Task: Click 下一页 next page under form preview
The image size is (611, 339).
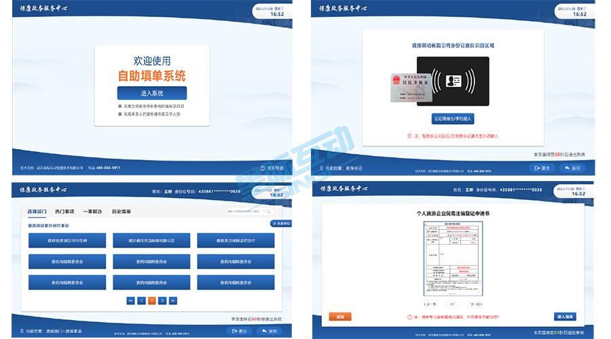Action: click(x=476, y=304)
